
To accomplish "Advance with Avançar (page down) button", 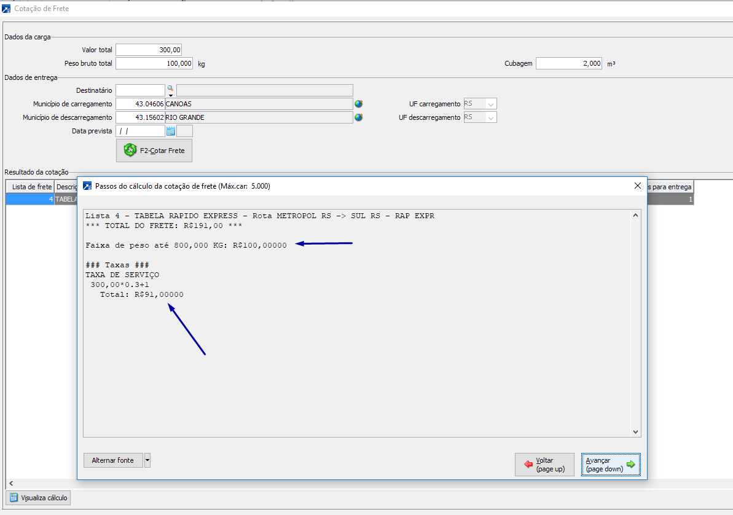I will click(610, 465).
